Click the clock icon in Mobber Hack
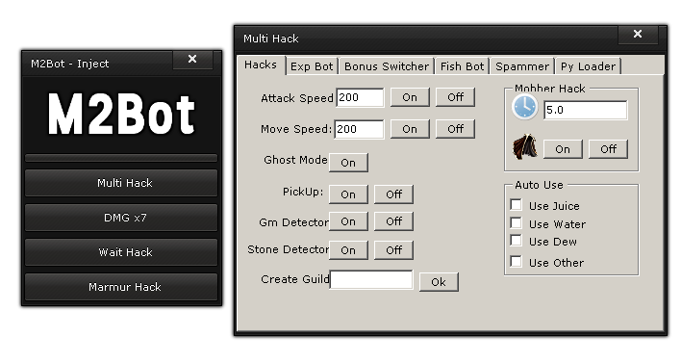Viewport: 681px width, 362px height. click(x=524, y=107)
